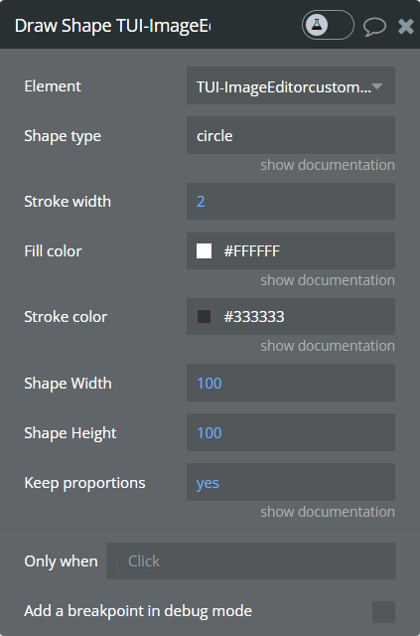Show documentation under Keep proportions
The height and width of the screenshot is (636, 420).
coord(327,512)
